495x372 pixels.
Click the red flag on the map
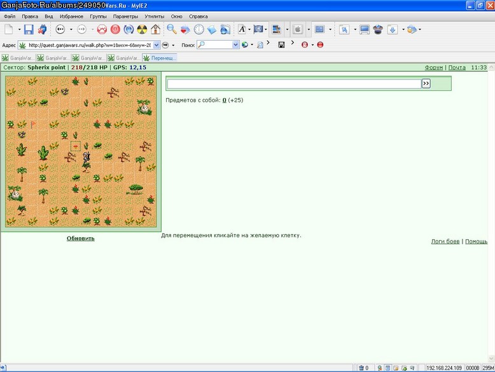coord(33,125)
